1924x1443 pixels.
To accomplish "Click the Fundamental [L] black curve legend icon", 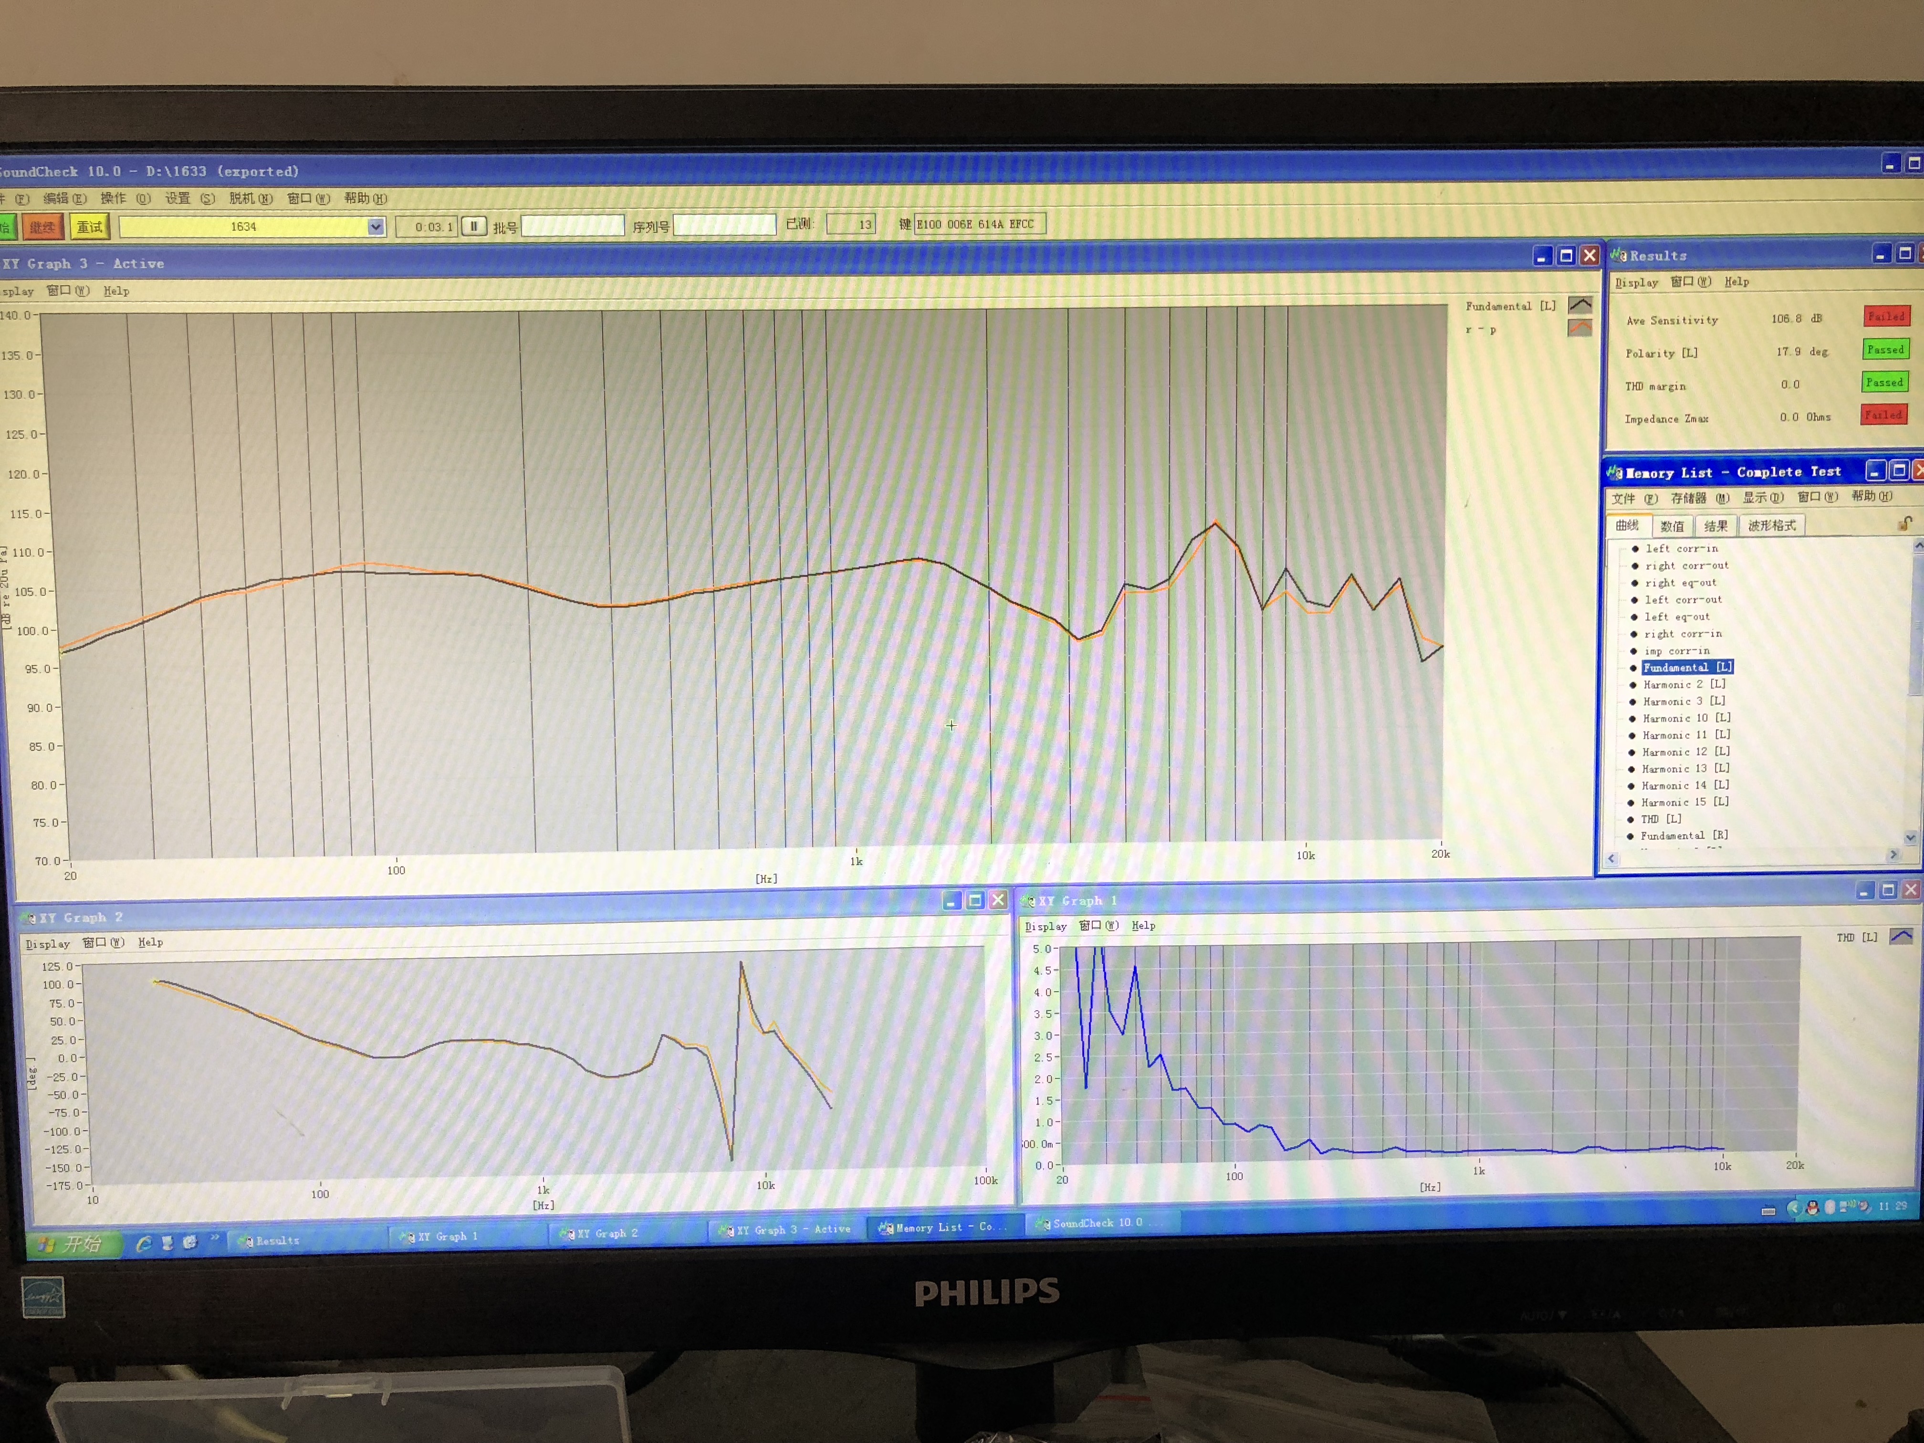I will pos(1579,305).
